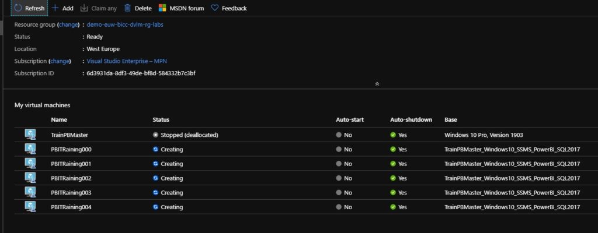Click the Feedback toolbar button
This screenshot has width=598, height=233.
229,8
